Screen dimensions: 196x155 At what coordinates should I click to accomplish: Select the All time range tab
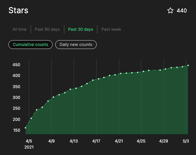[20, 29]
